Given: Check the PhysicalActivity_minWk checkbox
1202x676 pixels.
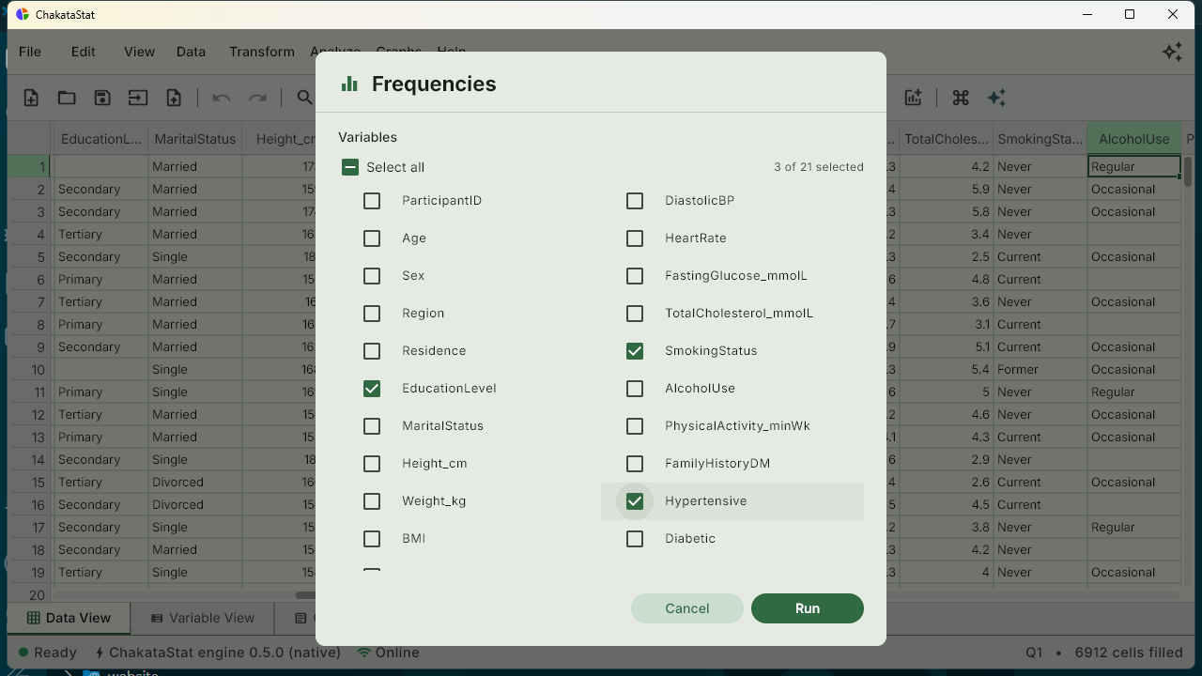Looking at the screenshot, I should point(635,425).
